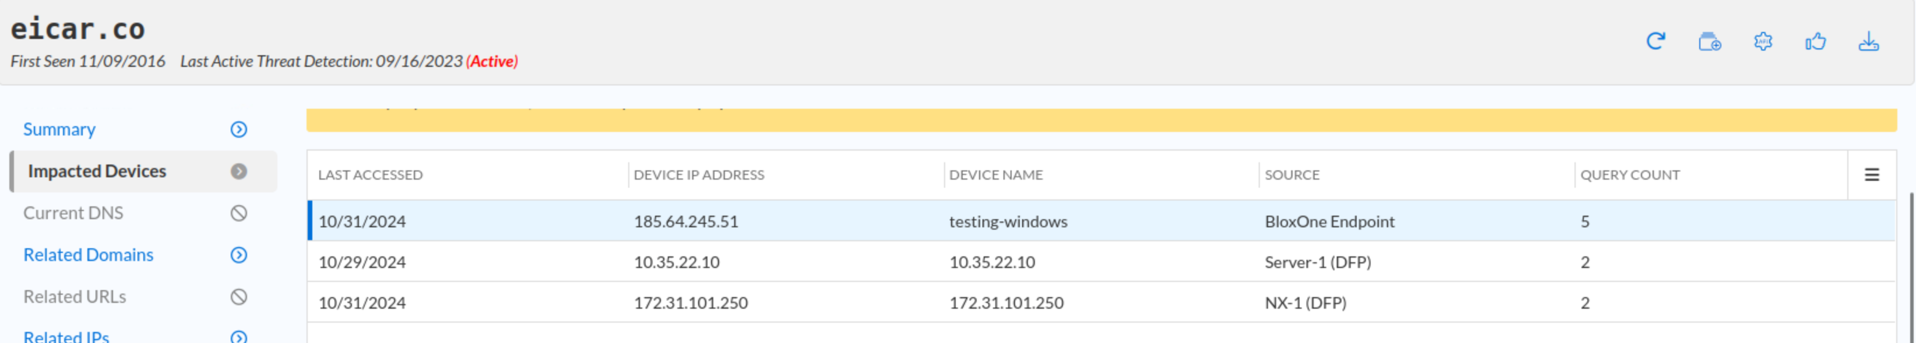
Task: Select the Impacted Devices sidebar item
Action: pos(97,172)
